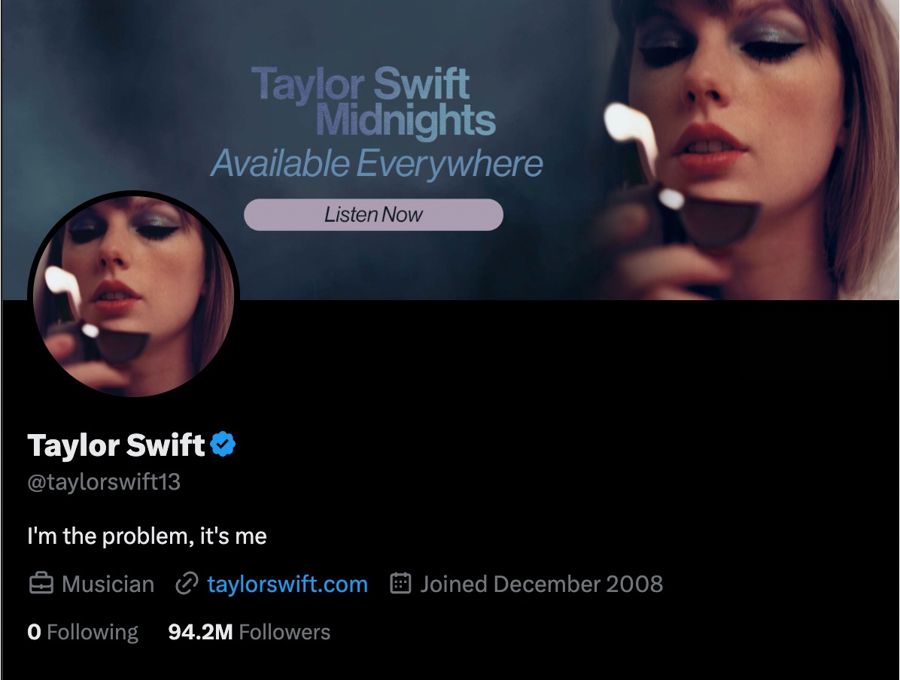The width and height of the screenshot is (900, 680).
Task: Click the bio text I'm the problem
Action: click(147, 536)
